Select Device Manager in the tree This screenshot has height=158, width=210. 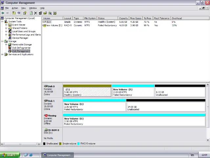pos(20,38)
